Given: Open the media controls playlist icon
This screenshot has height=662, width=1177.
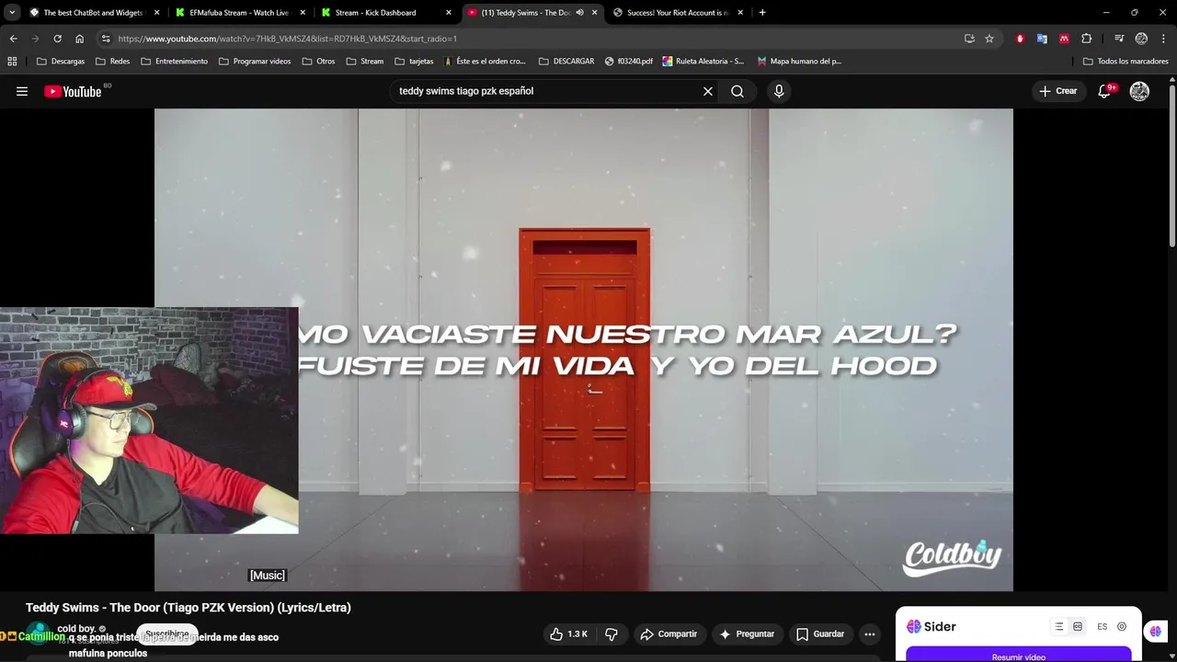Looking at the screenshot, I should 1119,39.
